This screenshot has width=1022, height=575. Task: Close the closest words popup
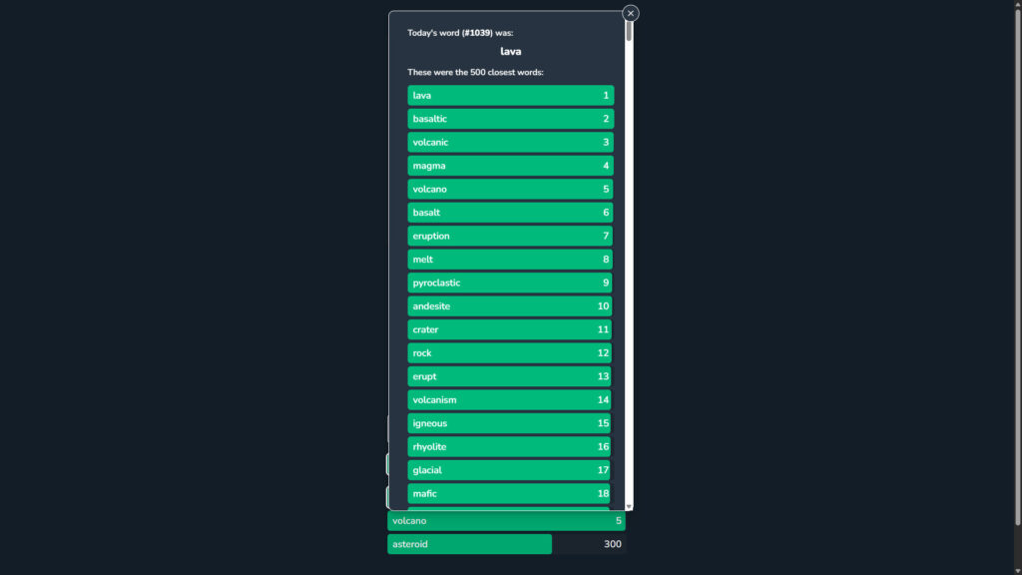click(x=631, y=13)
